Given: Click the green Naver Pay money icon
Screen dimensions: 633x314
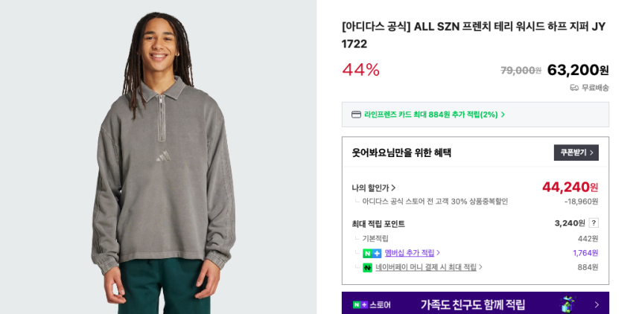Looking at the screenshot, I should pos(367,268).
